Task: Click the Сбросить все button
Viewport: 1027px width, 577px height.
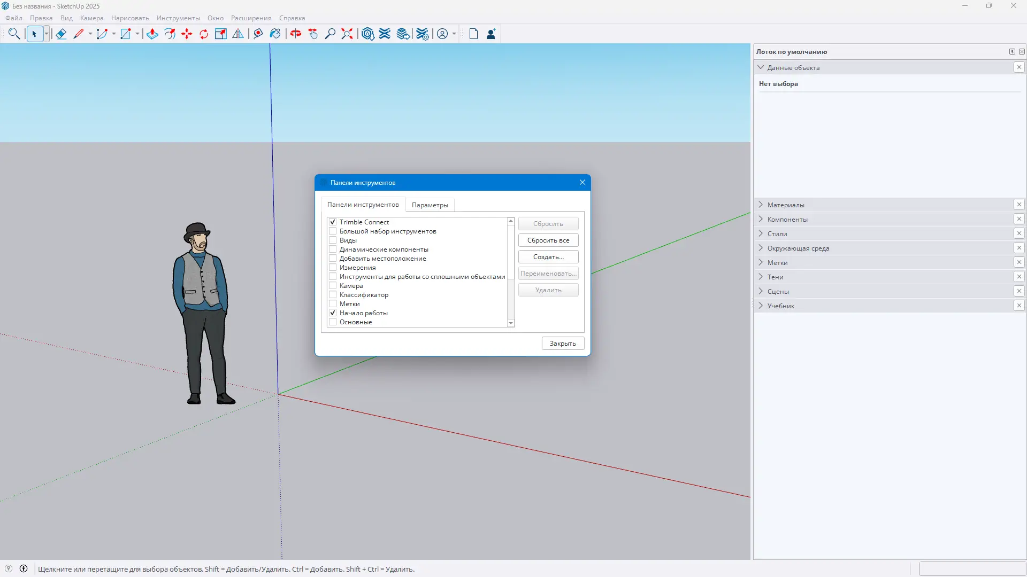Action: [x=548, y=240]
